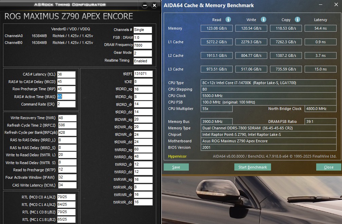Select the tWRRD_dg value field

143,157
